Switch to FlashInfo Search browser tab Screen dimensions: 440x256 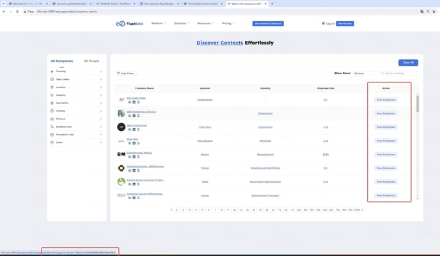[116, 4]
